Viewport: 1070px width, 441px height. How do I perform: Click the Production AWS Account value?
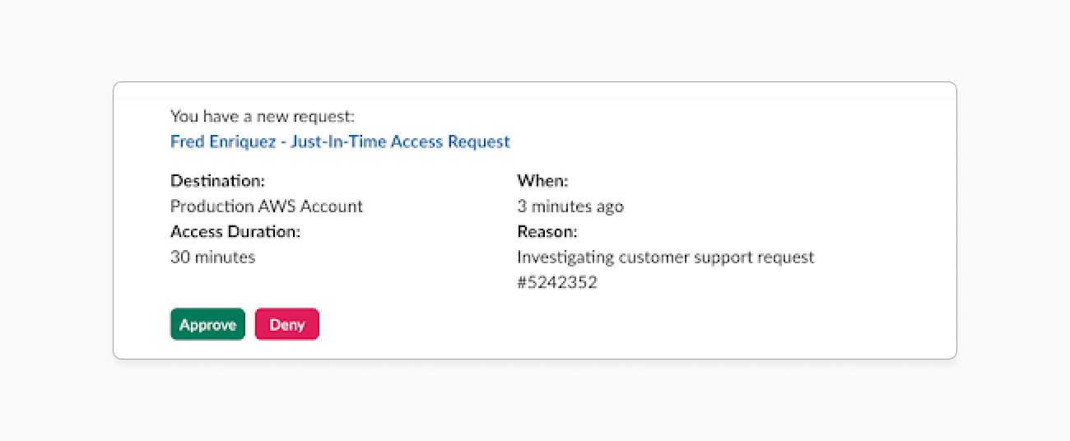pyautogui.click(x=266, y=206)
